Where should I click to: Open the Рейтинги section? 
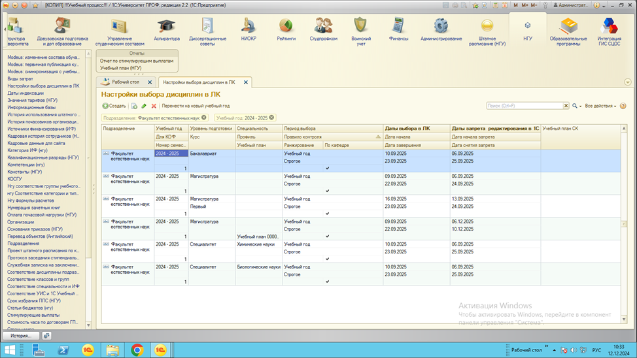[286, 30]
